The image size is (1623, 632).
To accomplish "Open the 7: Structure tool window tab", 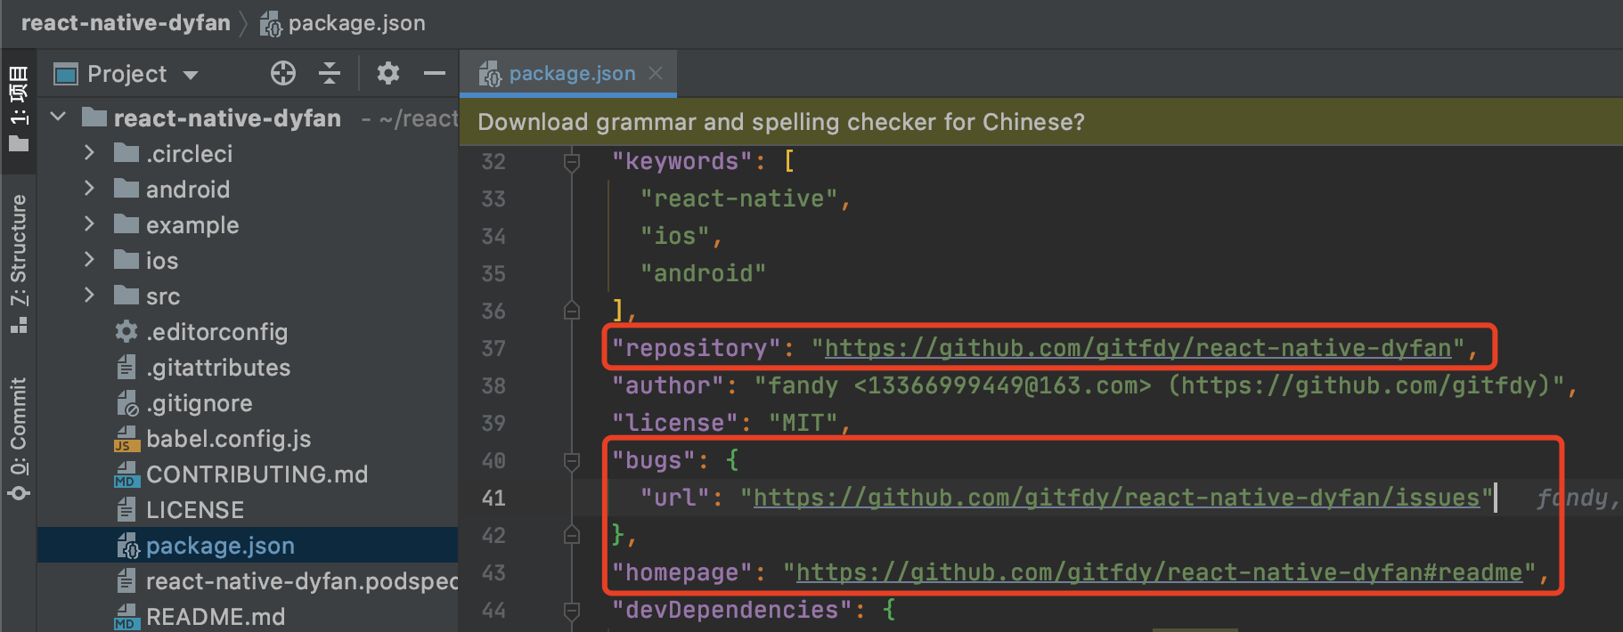I will [x=19, y=263].
